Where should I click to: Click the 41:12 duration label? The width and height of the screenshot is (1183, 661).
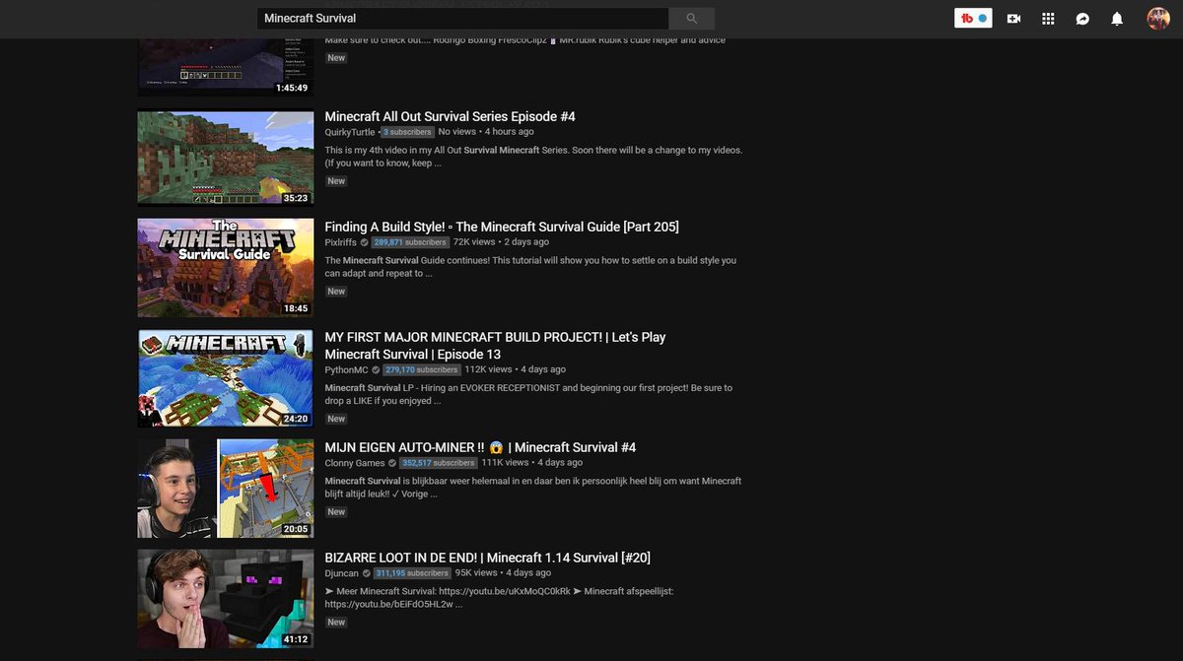coord(296,639)
